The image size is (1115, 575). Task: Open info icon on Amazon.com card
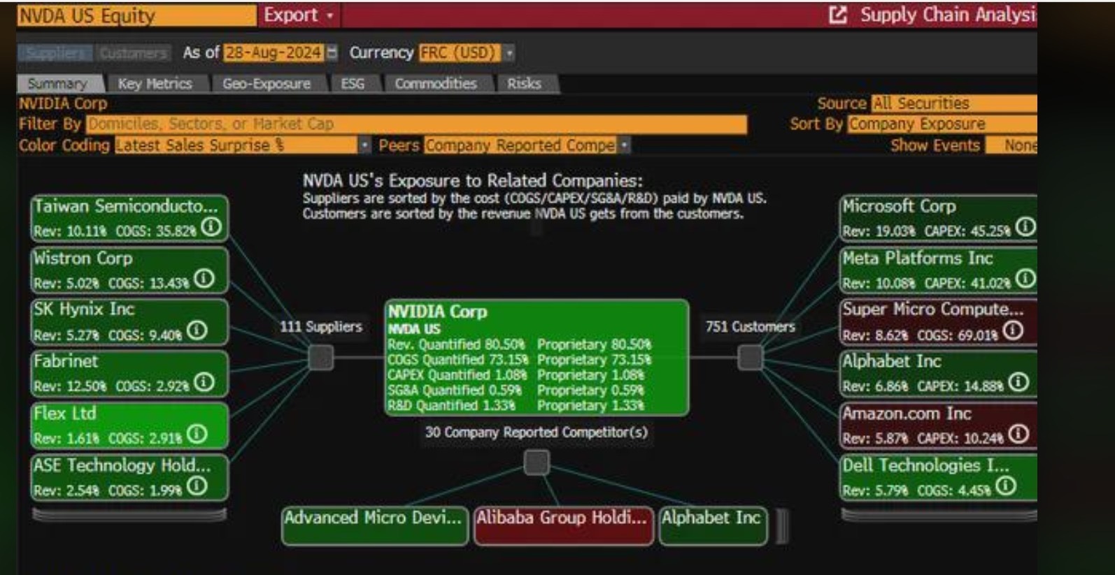(1019, 435)
